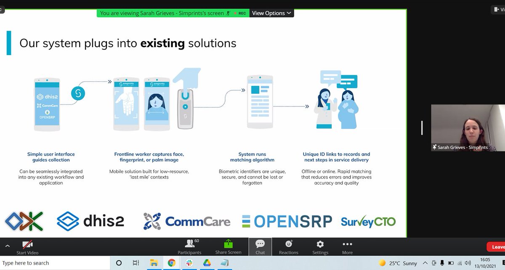Click the OPENSRP logo at slide bottom
The width and height of the screenshot is (505, 270).
coord(287,221)
